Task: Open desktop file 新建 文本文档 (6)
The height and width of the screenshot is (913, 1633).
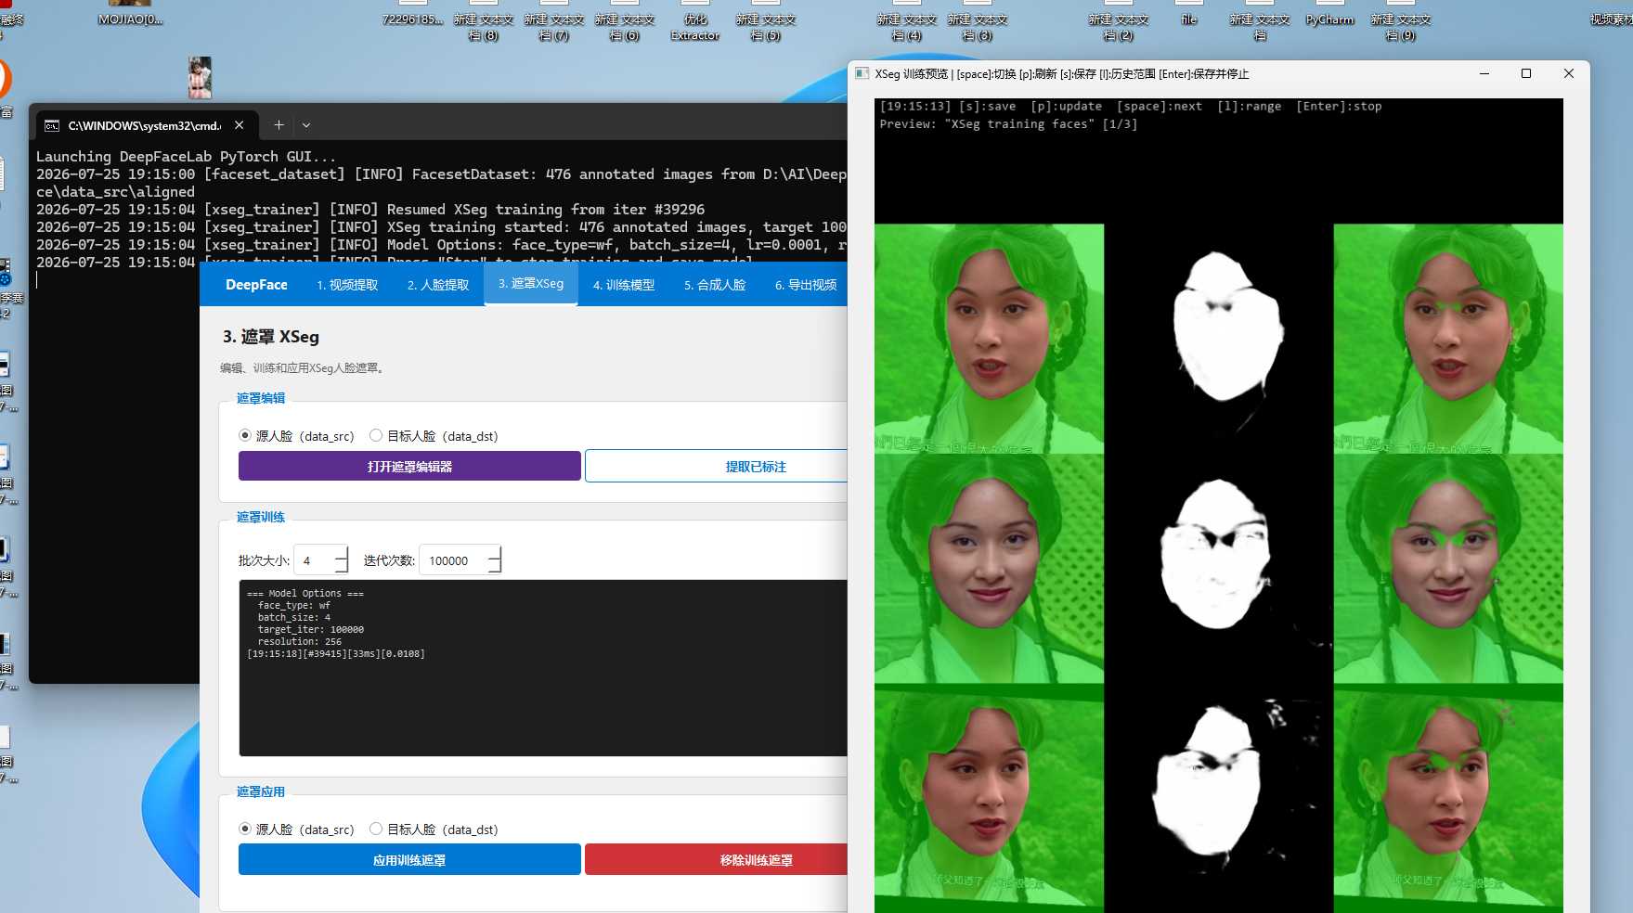Action: click(x=624, y=21)
